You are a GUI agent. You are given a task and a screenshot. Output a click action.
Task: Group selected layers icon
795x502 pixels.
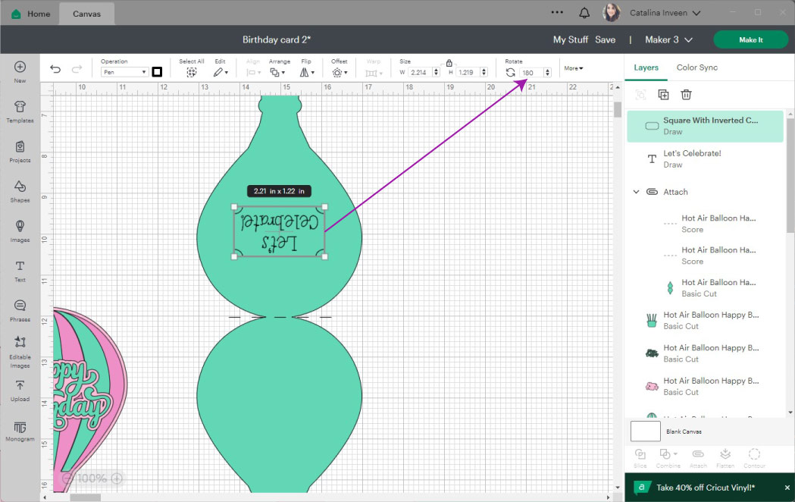pyautogui.click(x=640, y=95)
